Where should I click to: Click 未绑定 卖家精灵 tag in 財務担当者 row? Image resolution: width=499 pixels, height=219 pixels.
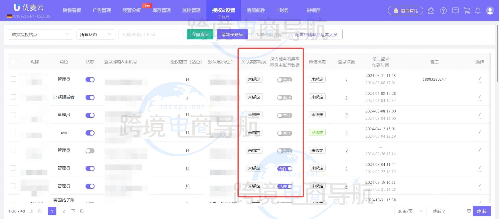(254, 97)
